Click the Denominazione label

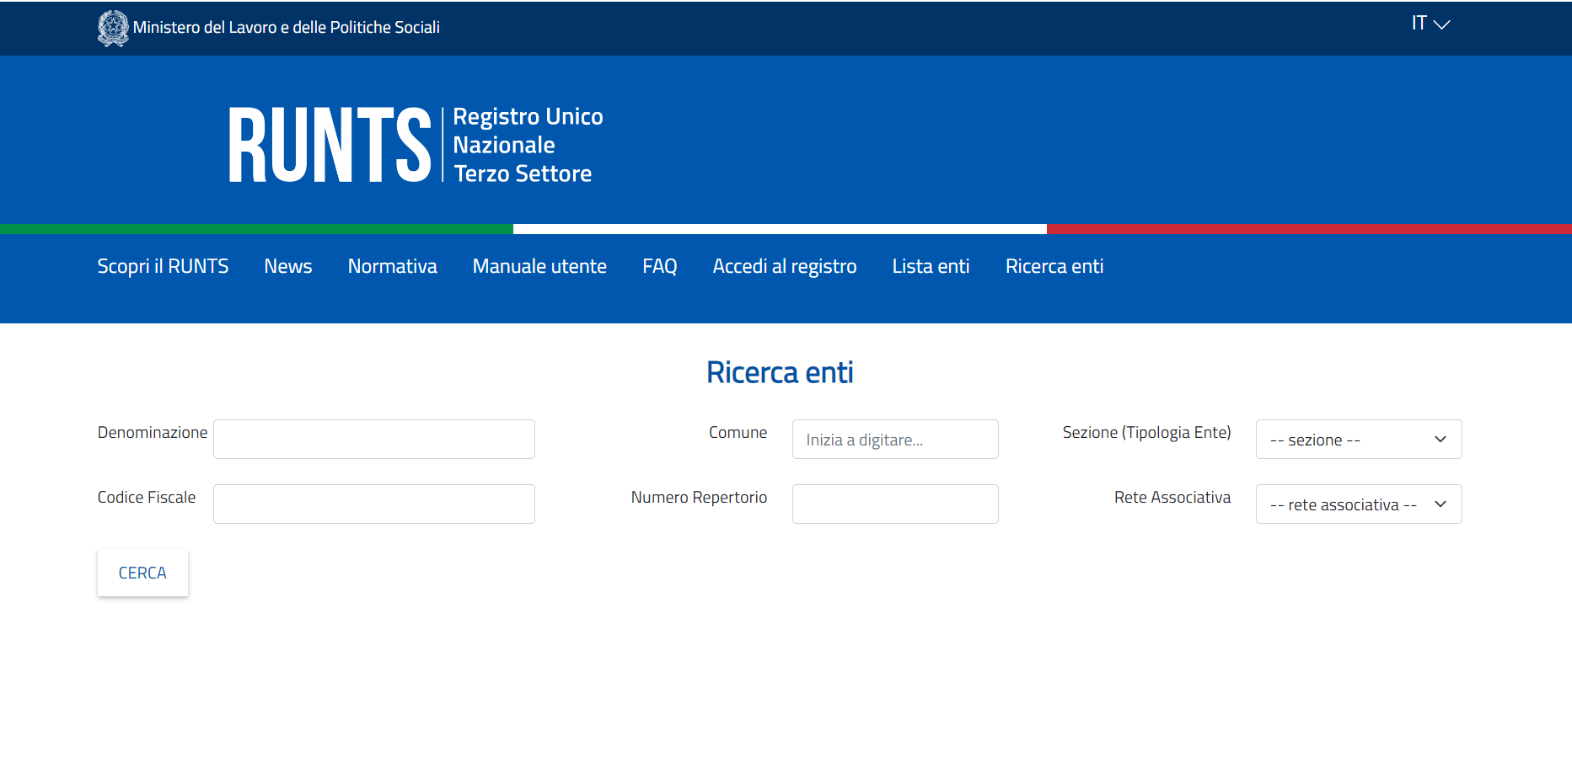tap(153, 432)
